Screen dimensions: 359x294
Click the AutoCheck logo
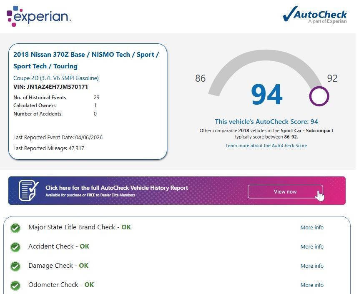315,15
